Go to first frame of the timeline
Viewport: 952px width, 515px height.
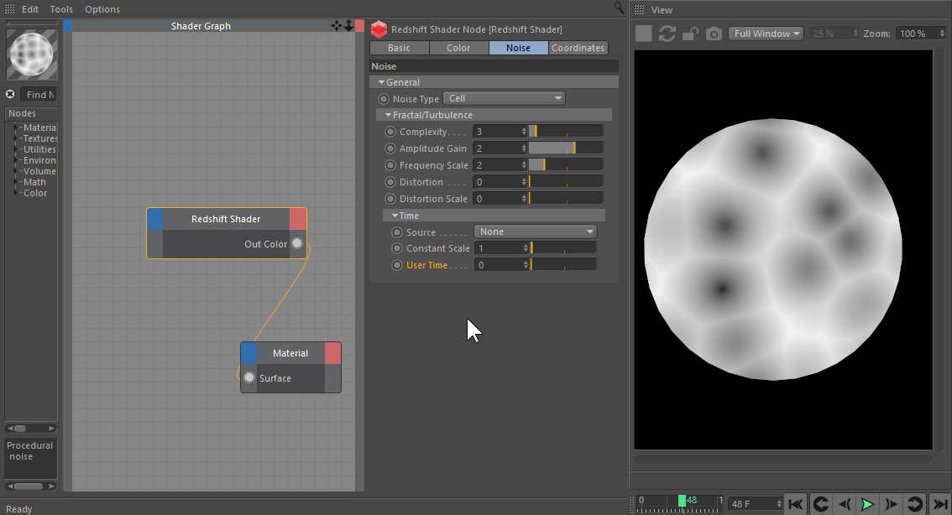click(x=795, y=503)
